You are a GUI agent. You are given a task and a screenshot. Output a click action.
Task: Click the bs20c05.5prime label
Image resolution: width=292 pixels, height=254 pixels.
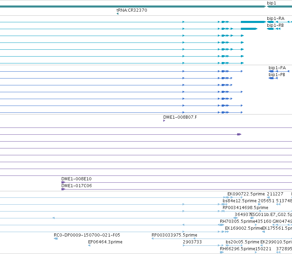[x=243, y=242]
